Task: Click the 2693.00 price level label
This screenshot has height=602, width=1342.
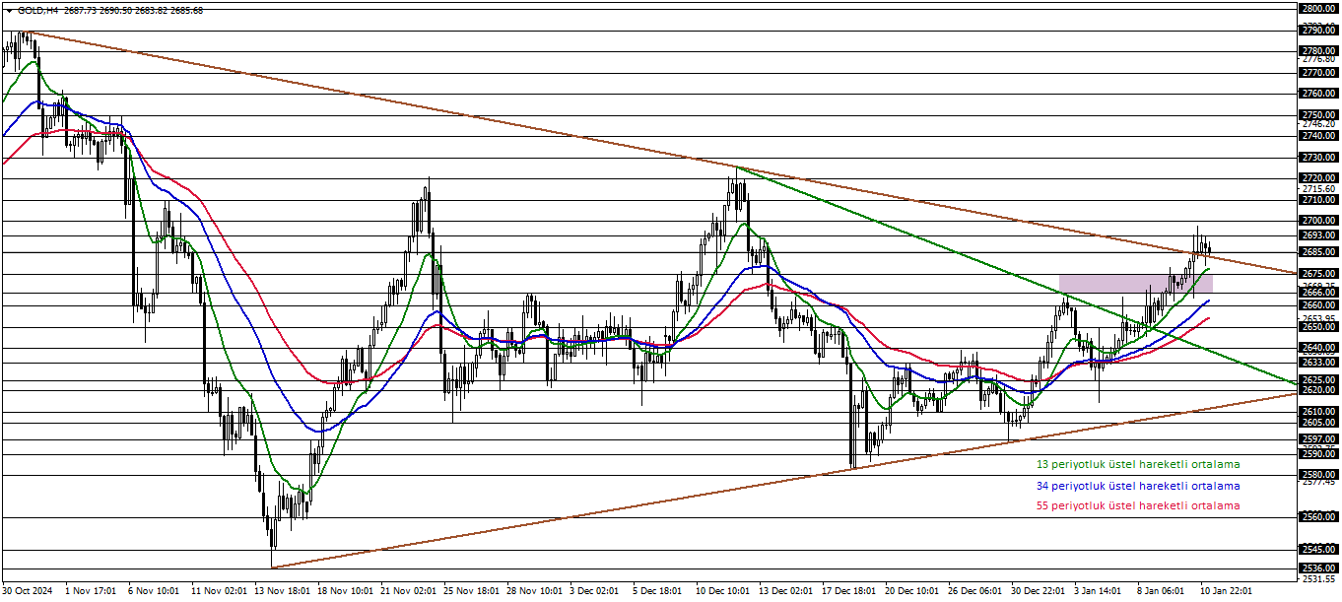Action: pos(1317,235)
